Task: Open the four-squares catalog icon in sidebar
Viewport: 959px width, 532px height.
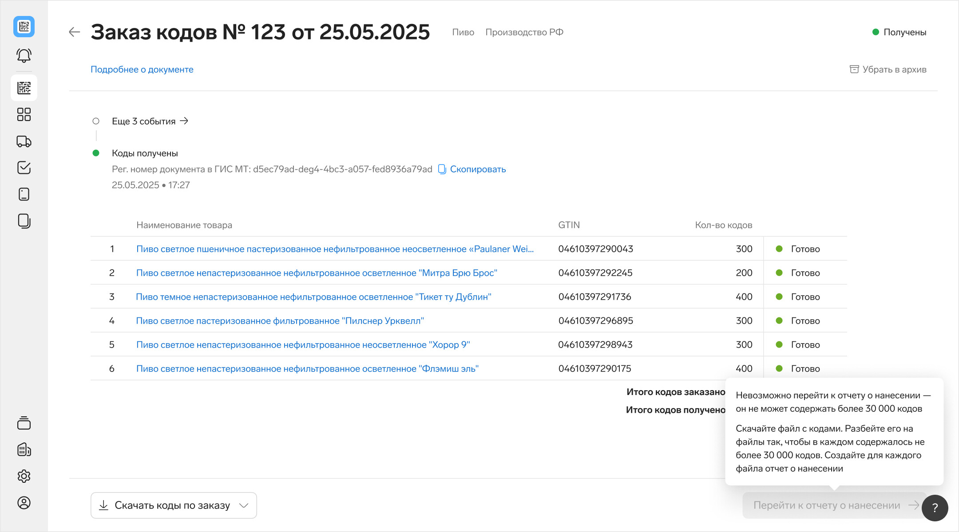Action: (24, 114)
